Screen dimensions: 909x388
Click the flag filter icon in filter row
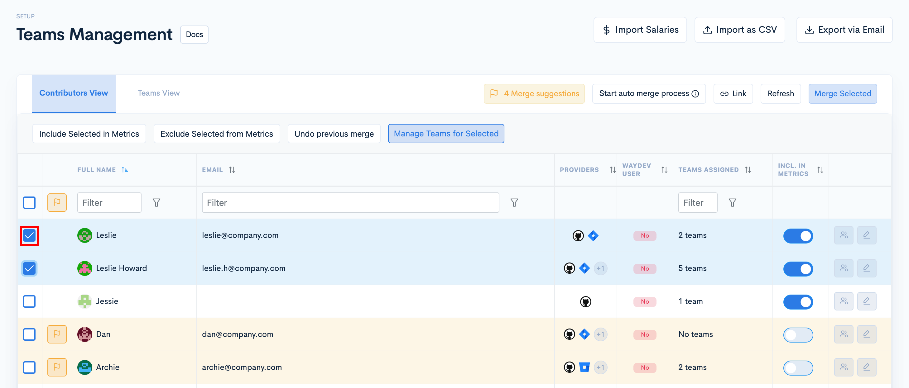click(x=57, y=203)
